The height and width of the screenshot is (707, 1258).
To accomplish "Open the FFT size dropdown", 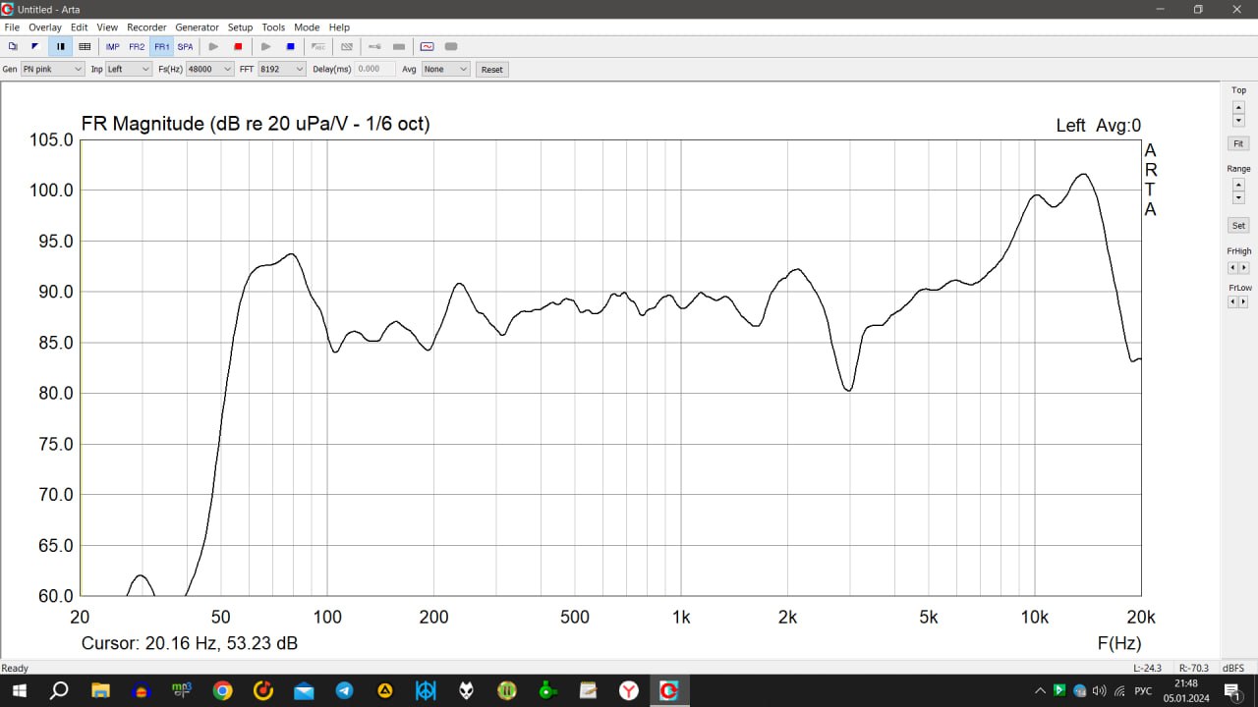I will point(282,70).
